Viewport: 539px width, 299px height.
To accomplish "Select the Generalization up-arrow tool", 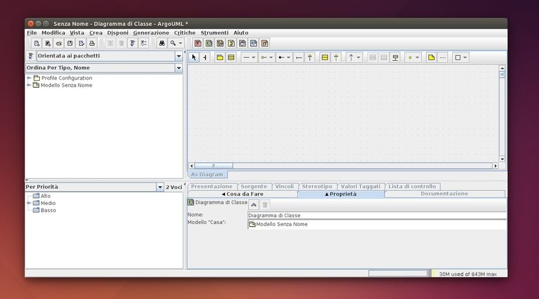I will [x=311, y=57].
